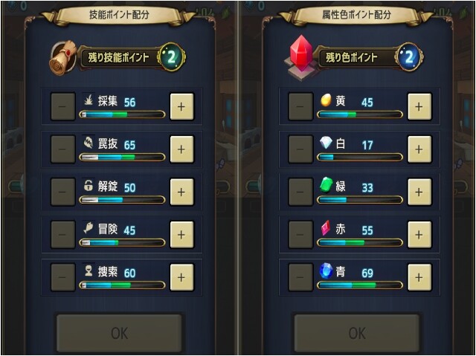Confirm color allocation with right OK button
This screenshot has height=356, width=476.
(357, 333)
